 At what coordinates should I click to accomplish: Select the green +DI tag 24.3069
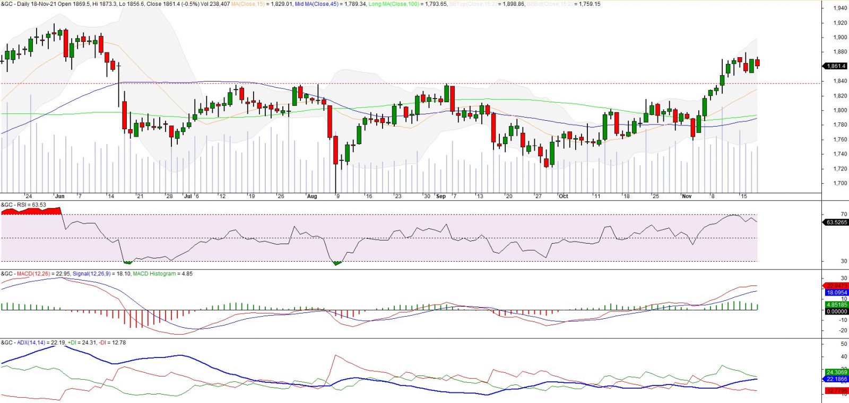[837, 372]
